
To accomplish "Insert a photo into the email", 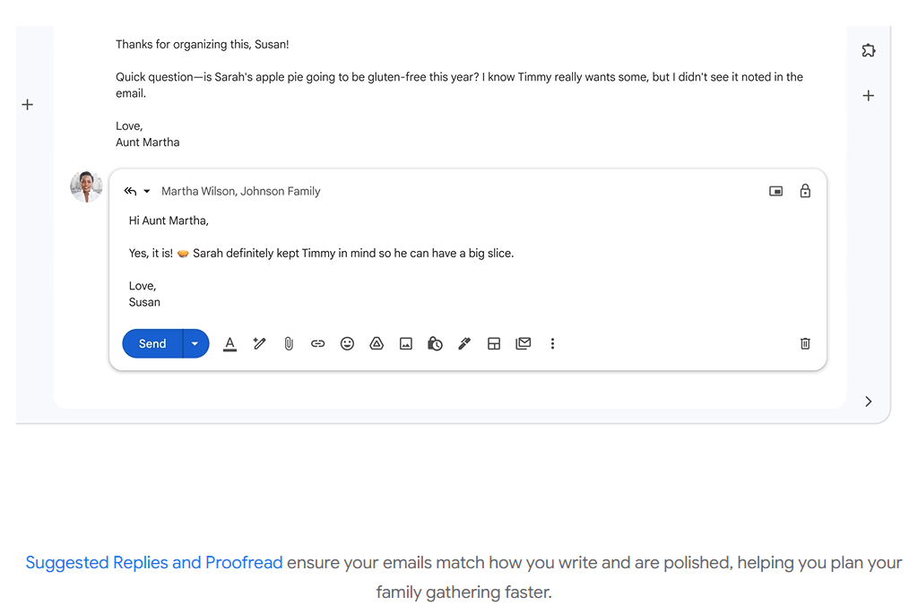I will click(406, 343).
